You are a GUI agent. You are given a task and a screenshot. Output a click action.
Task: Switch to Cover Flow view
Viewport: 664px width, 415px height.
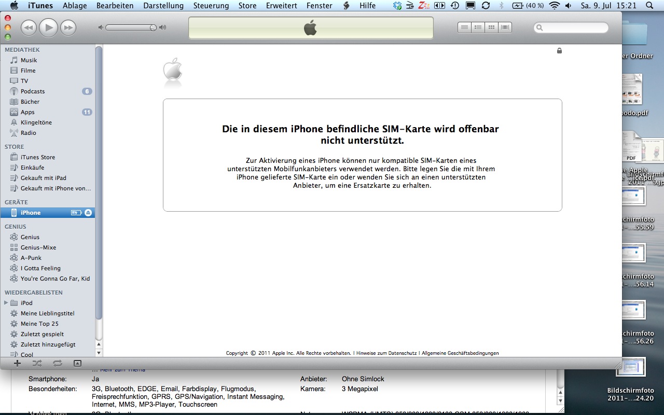click(505, 27)
